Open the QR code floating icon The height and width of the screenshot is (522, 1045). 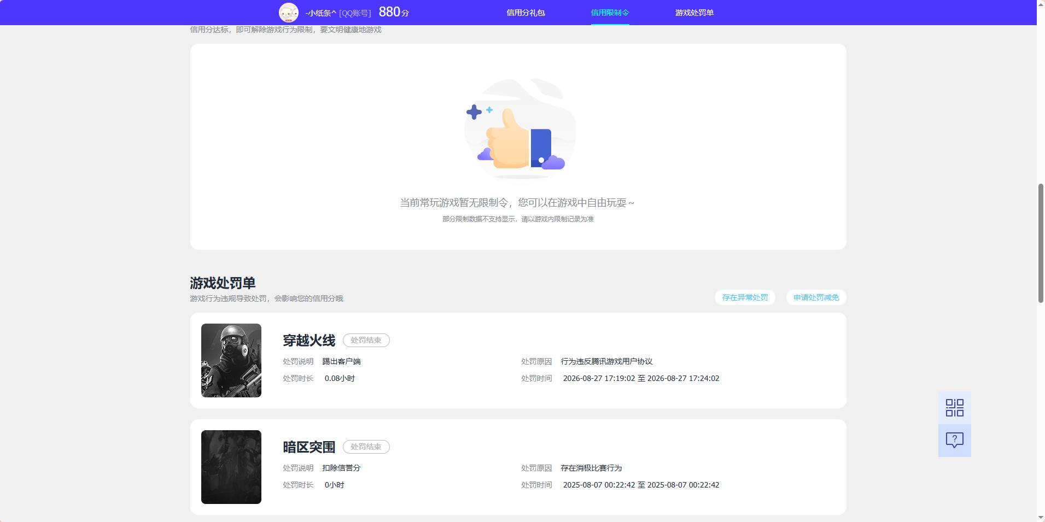tap(954, 408)
